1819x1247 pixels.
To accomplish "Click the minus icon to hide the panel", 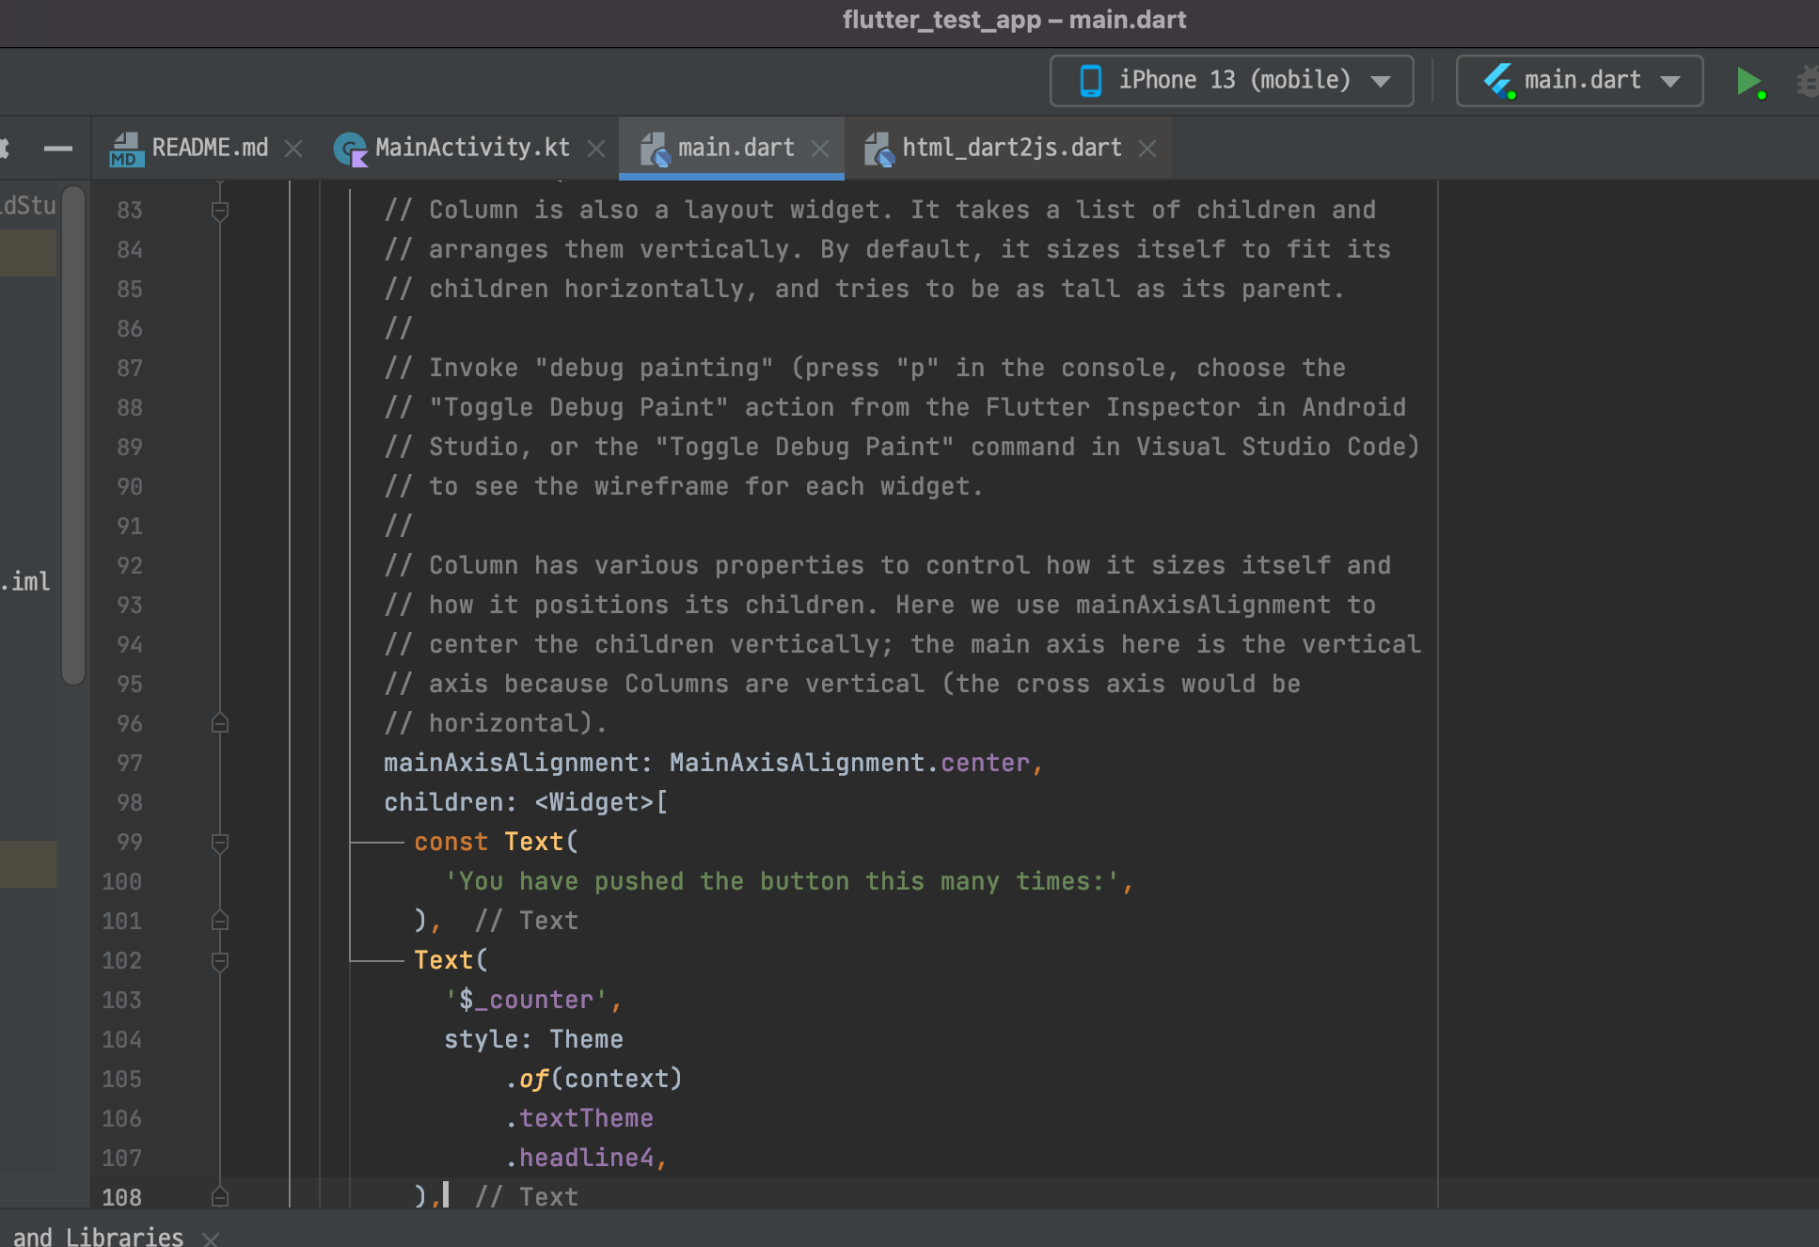I will click(58, 148).
